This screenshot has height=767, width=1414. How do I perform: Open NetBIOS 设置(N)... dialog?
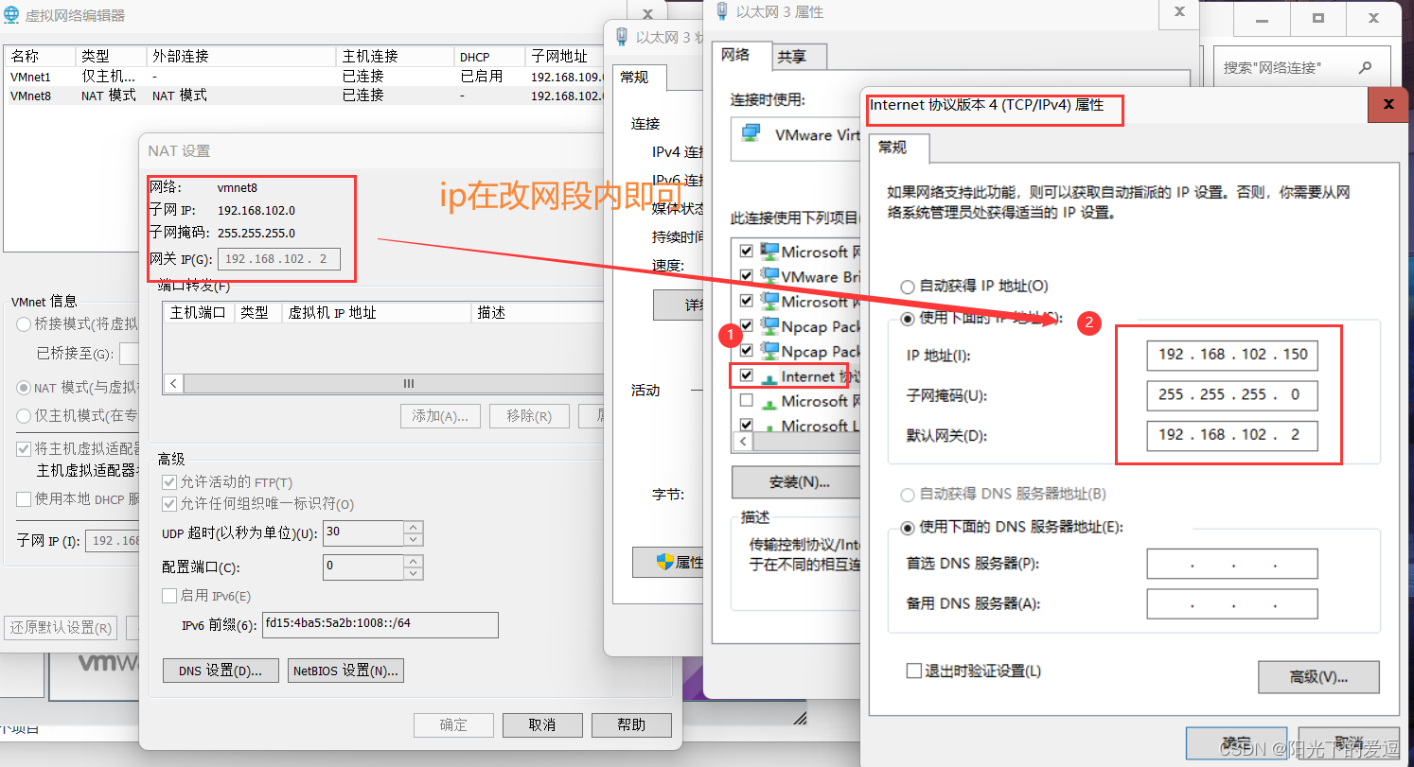(x=346, y=671)
